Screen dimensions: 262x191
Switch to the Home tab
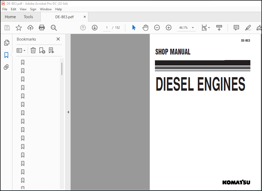tap(10, 17)
